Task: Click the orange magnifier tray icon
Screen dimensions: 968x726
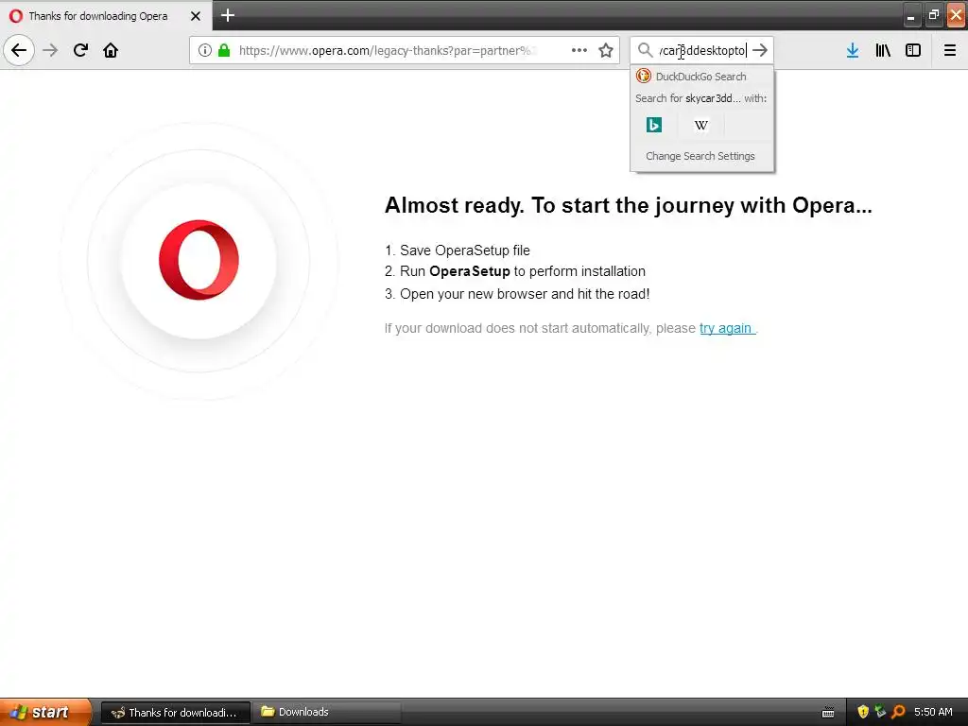Action: [898, 713]
